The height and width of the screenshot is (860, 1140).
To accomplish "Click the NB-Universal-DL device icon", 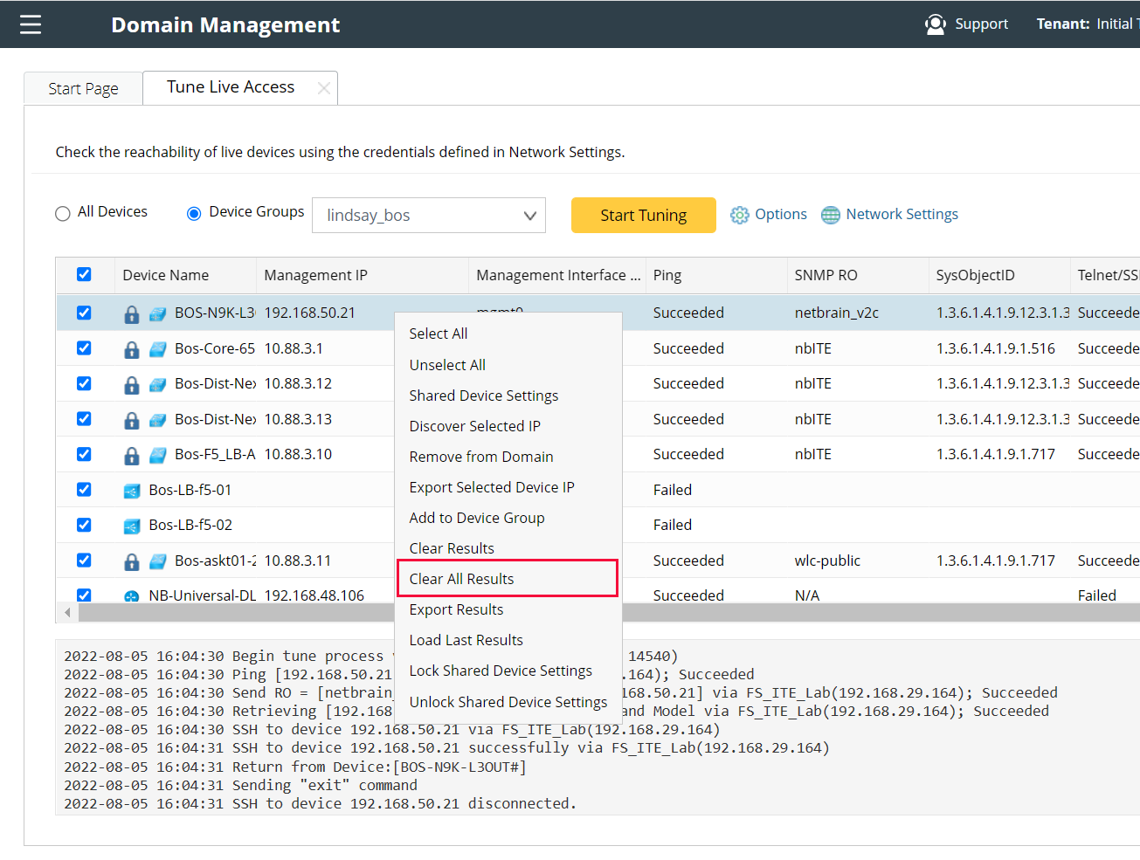I will point(132,596).
